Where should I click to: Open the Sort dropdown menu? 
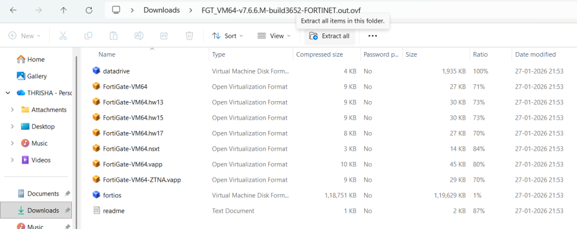pyautogui.click(x=228, y=36)
